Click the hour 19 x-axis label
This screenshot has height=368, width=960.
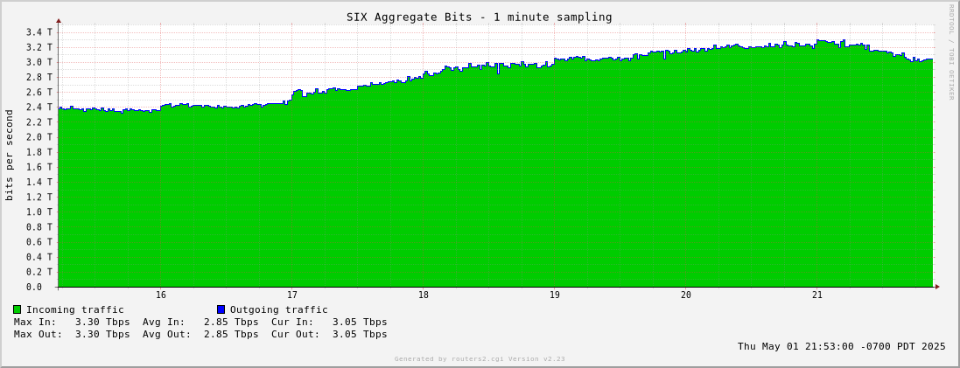[x=554, y=295]
